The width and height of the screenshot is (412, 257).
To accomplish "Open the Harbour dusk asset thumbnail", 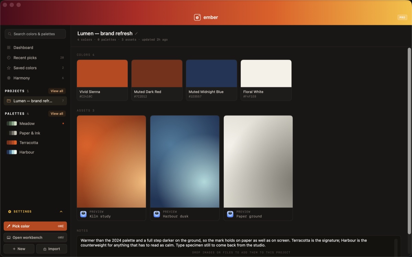I will point(185,162).
